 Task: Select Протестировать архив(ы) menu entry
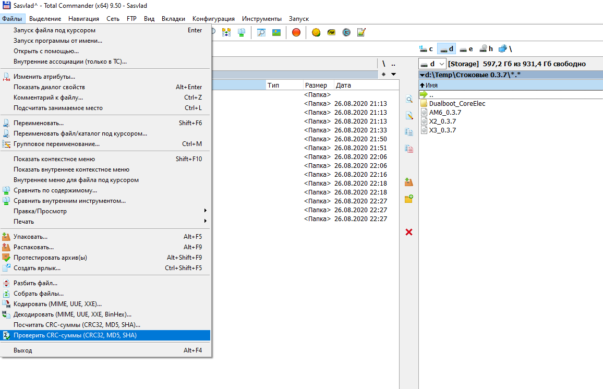point(105,258)
